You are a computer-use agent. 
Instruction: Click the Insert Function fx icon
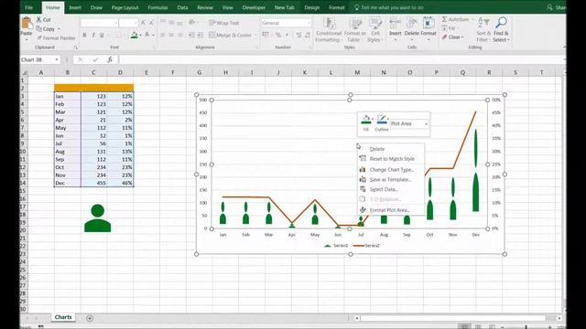pos(110,59)
